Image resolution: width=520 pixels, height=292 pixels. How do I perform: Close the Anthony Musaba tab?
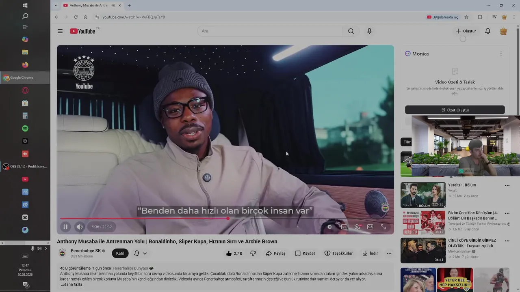pos(120,5)
